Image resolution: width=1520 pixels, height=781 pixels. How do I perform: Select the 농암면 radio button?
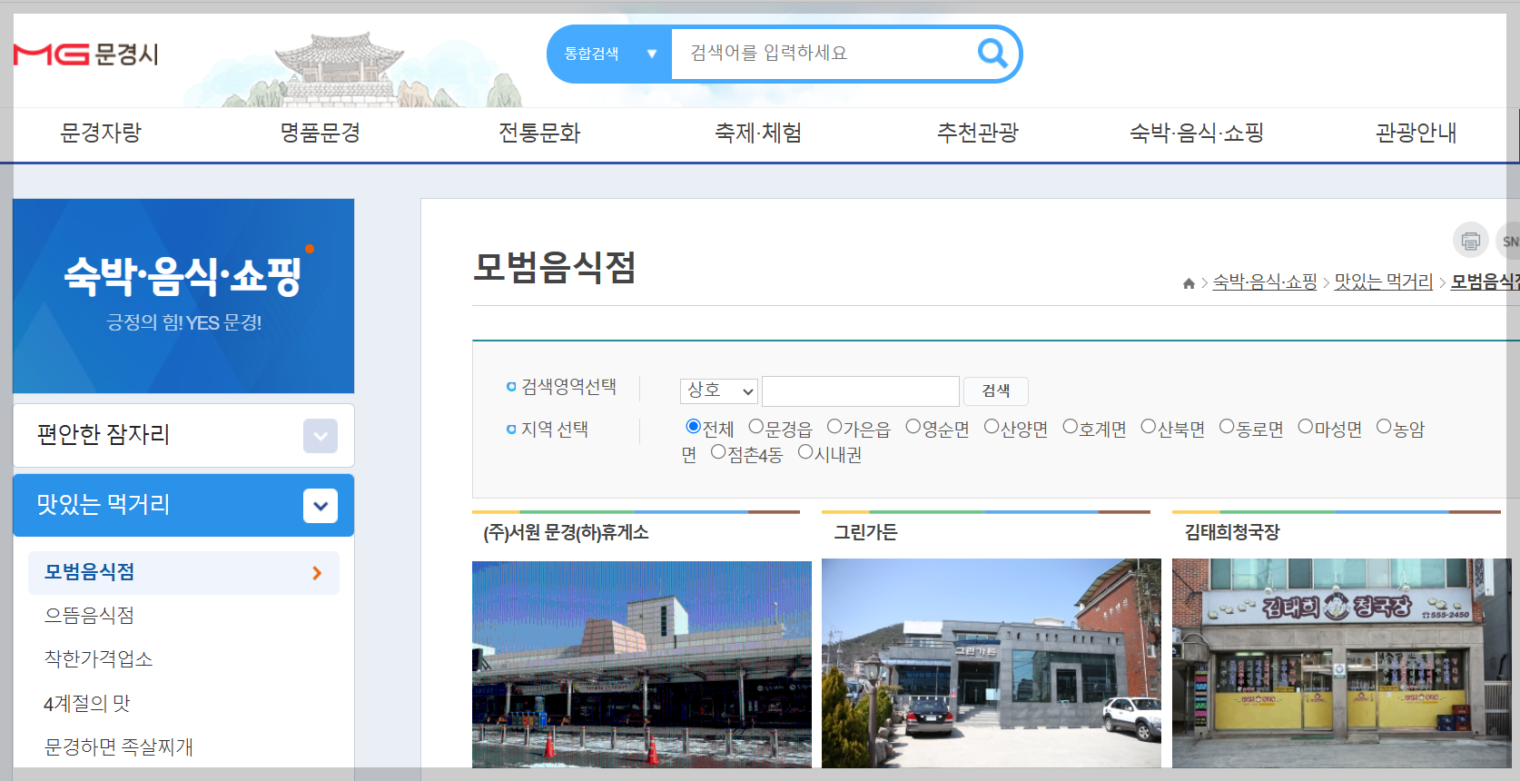(1384, 427)
